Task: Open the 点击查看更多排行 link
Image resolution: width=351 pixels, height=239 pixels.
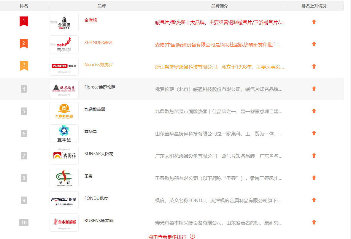Action: tap(167, 237)
